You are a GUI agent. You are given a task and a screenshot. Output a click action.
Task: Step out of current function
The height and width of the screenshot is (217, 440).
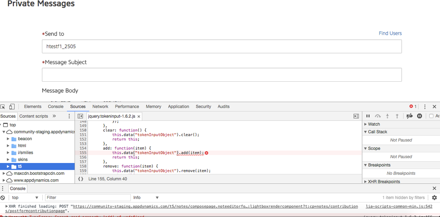(397, 116)
